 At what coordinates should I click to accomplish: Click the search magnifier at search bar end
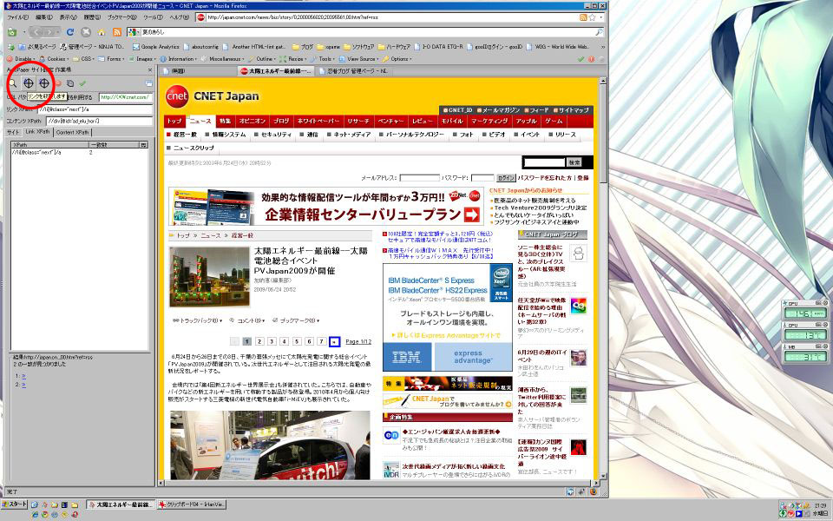coord(600,32)
